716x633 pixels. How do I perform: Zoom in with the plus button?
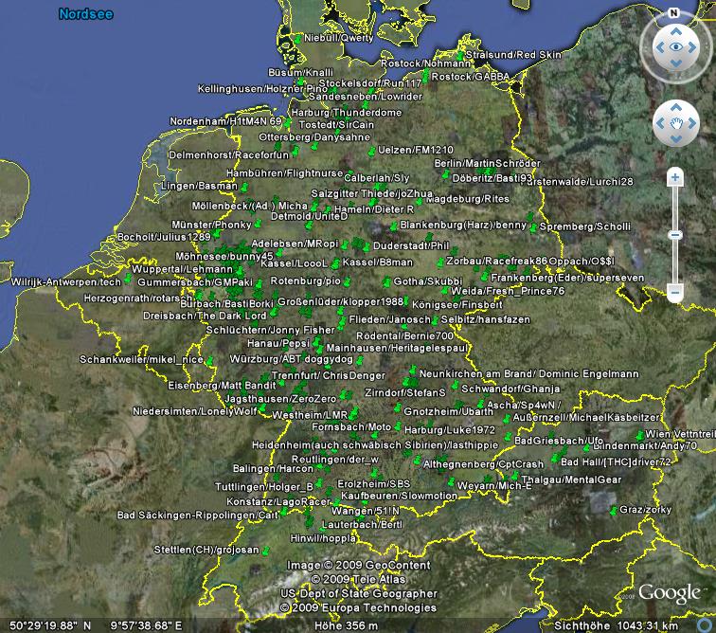[x=674, y=176]
